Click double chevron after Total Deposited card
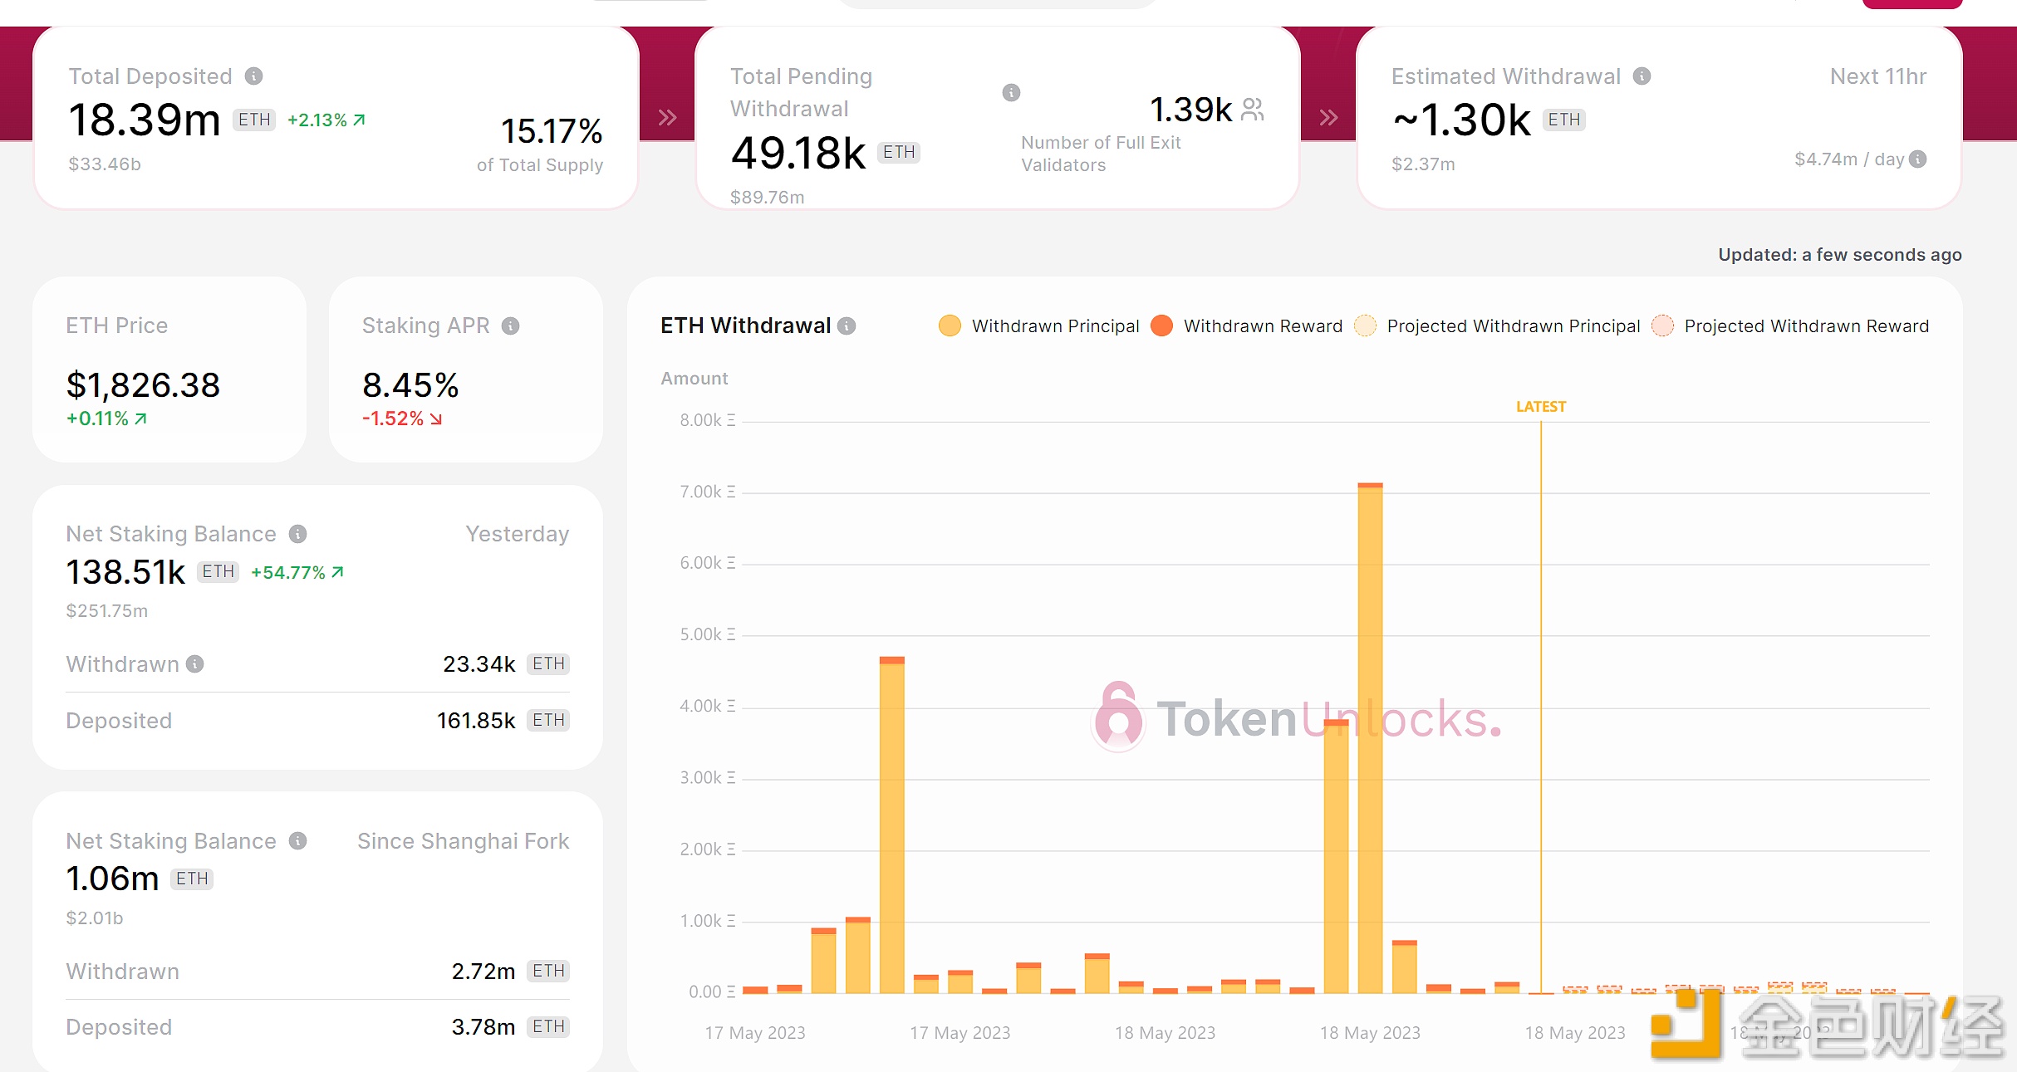Screen dimensions: 2017x1072 pyautogui.click(x=667, y=117)
